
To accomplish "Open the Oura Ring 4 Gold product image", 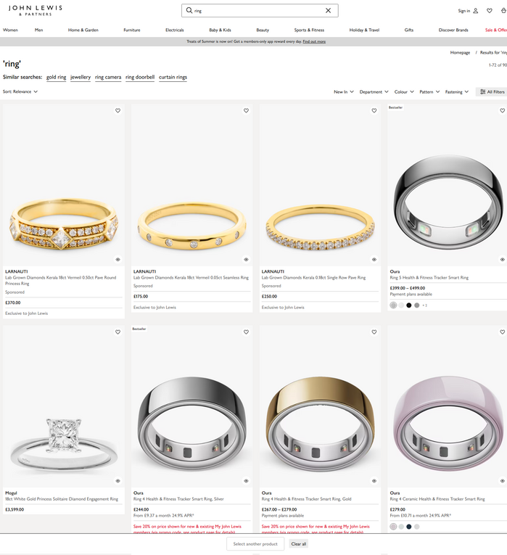I will 320,406.
